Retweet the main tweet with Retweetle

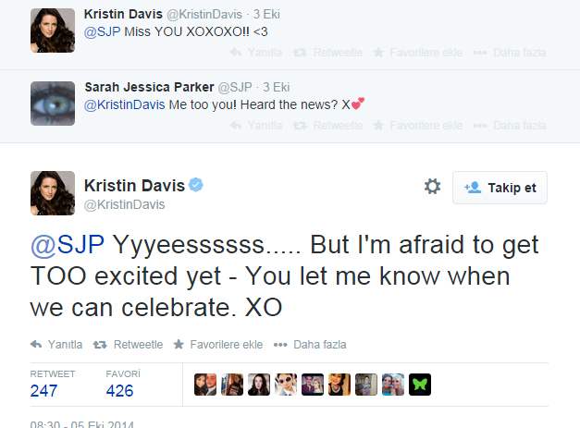click(128, 345)
